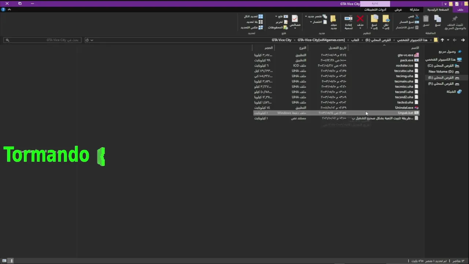469x264 pixels.
Task: Select Local Disk (F:) in the navigation pane
Action: pyautogui.click(x=443, y=84)
